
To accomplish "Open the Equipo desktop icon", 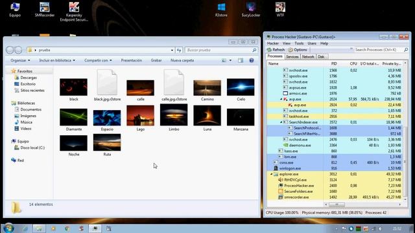I will (x=15, y=10).
